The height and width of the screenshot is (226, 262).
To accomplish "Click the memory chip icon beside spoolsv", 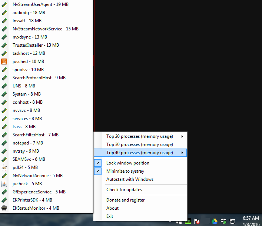I will [4, 70].
